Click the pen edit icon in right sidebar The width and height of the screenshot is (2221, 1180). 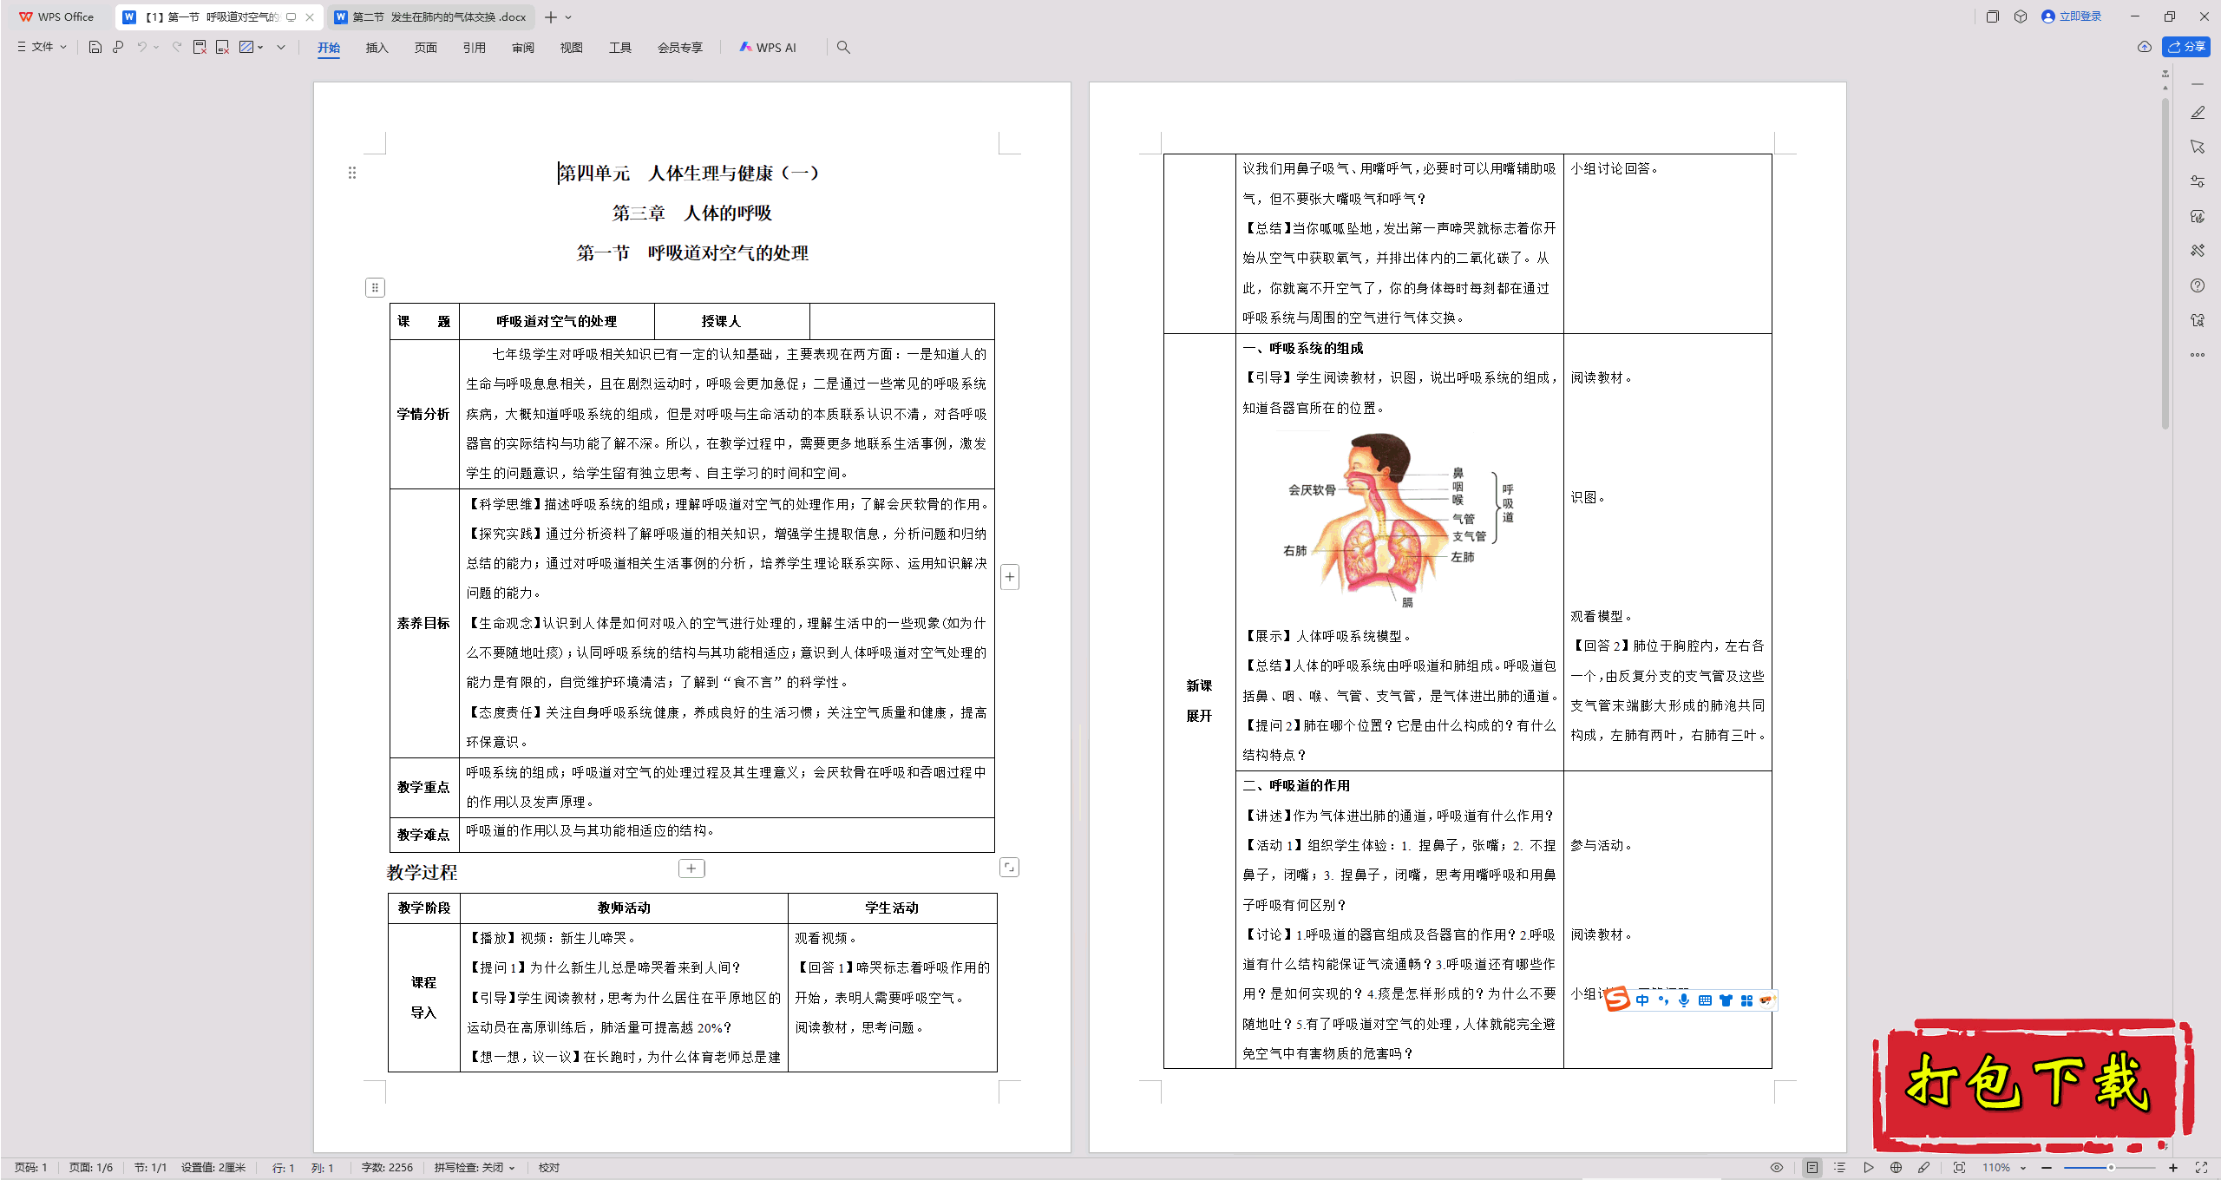click(x=2198, y=113)
